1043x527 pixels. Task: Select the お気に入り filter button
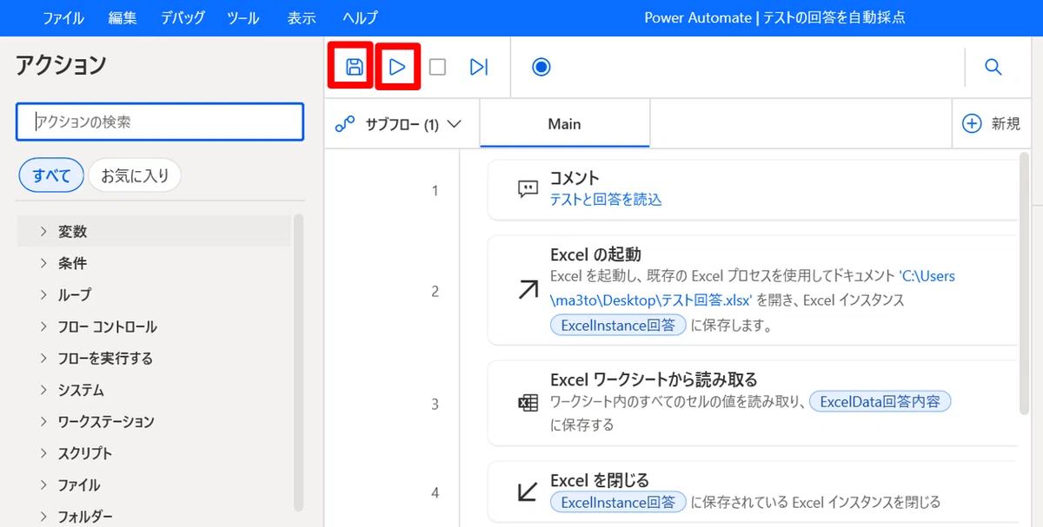click(x=135, y=175)
